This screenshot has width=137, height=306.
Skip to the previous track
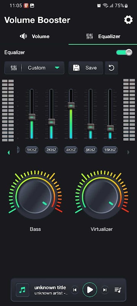click(x=75, y=290)
